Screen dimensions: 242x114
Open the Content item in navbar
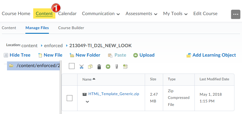click(x=44, y=13)
